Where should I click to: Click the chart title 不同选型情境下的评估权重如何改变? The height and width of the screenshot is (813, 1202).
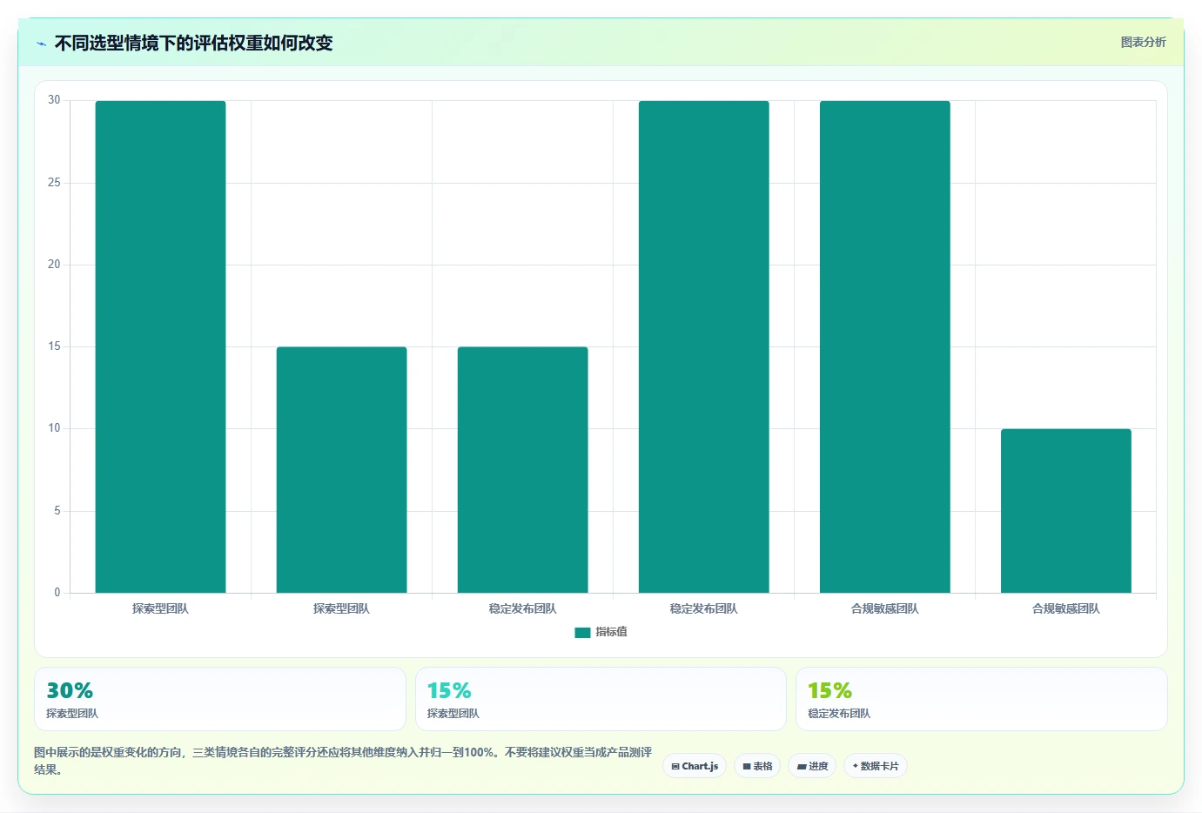point(194,44)
